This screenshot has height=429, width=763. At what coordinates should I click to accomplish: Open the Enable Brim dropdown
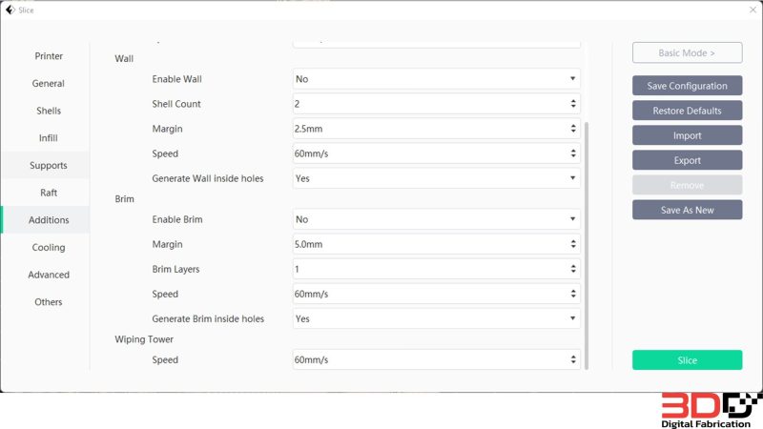(436, 219)
